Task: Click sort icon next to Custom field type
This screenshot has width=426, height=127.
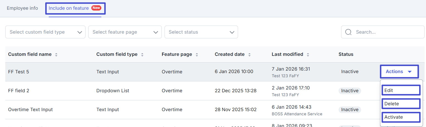Action: 142,55
